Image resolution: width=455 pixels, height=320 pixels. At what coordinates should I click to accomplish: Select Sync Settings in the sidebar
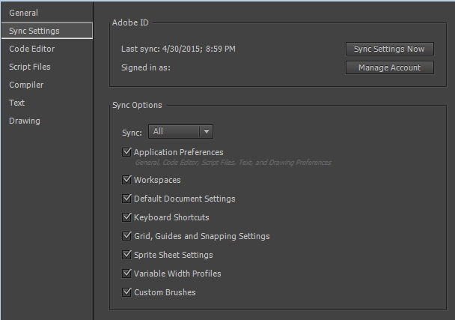pos(34,31)
